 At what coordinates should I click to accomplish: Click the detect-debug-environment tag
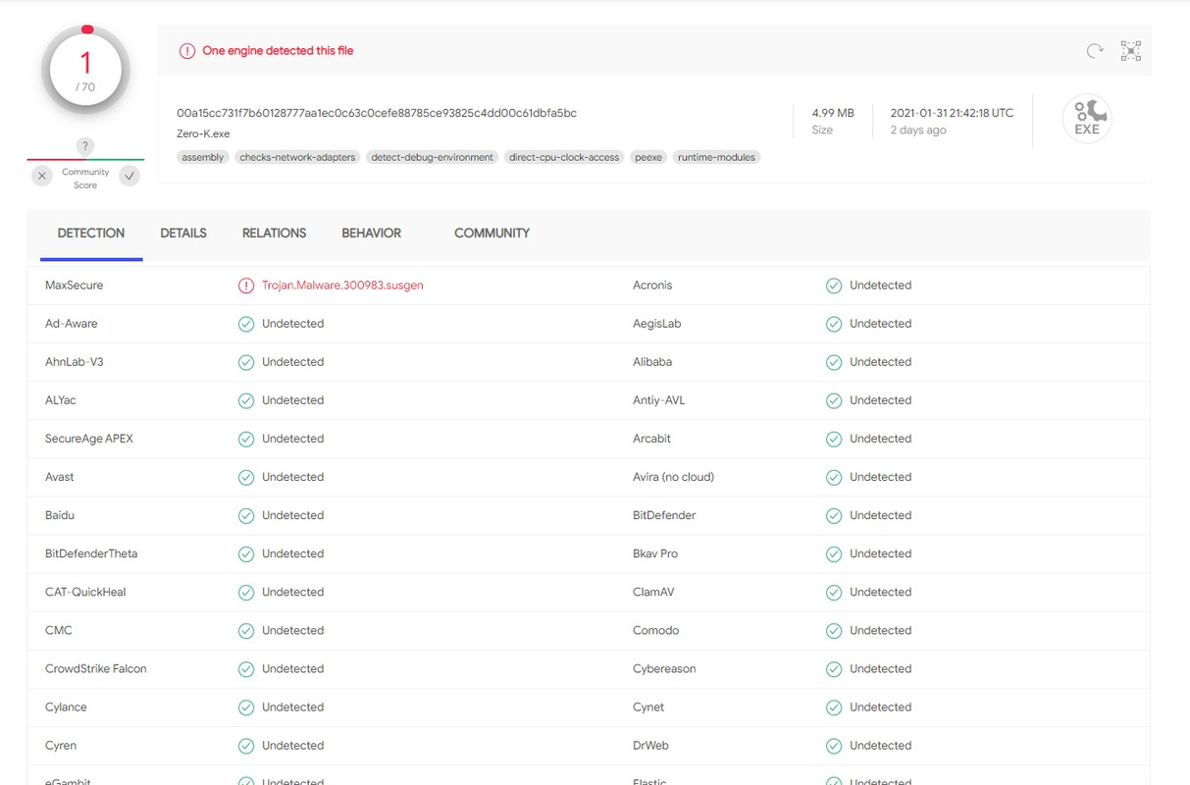pyautogui.click(x=433, y=157)
